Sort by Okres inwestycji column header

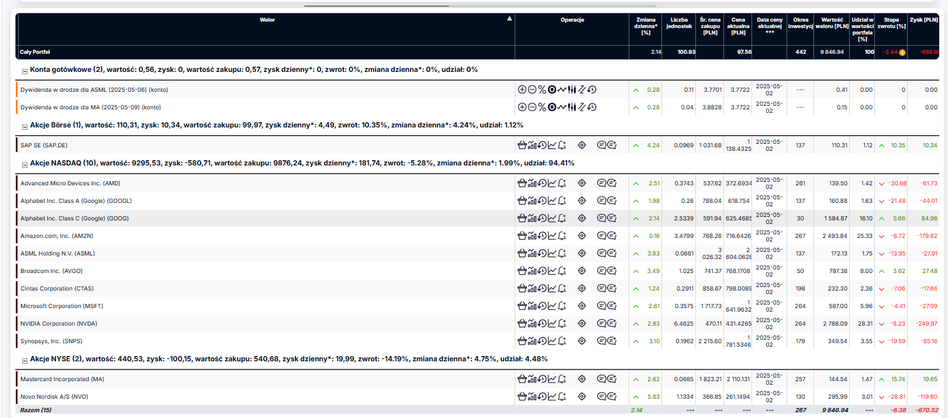801,23
